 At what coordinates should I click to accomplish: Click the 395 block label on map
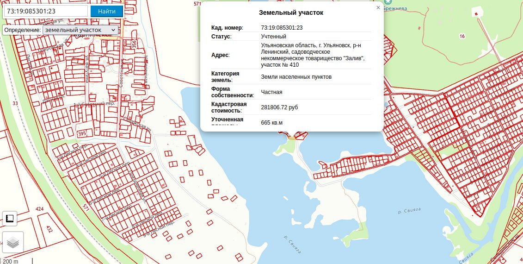pos(82,133)
